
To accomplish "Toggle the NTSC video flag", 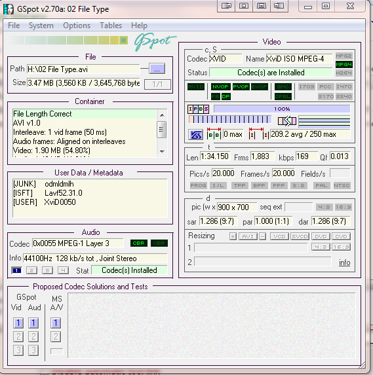I will pyautogui.click(x=342, y=186).
